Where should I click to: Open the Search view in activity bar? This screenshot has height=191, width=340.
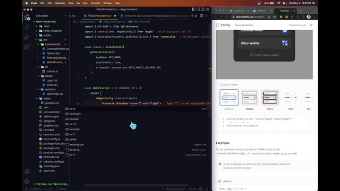coord(27,27)
